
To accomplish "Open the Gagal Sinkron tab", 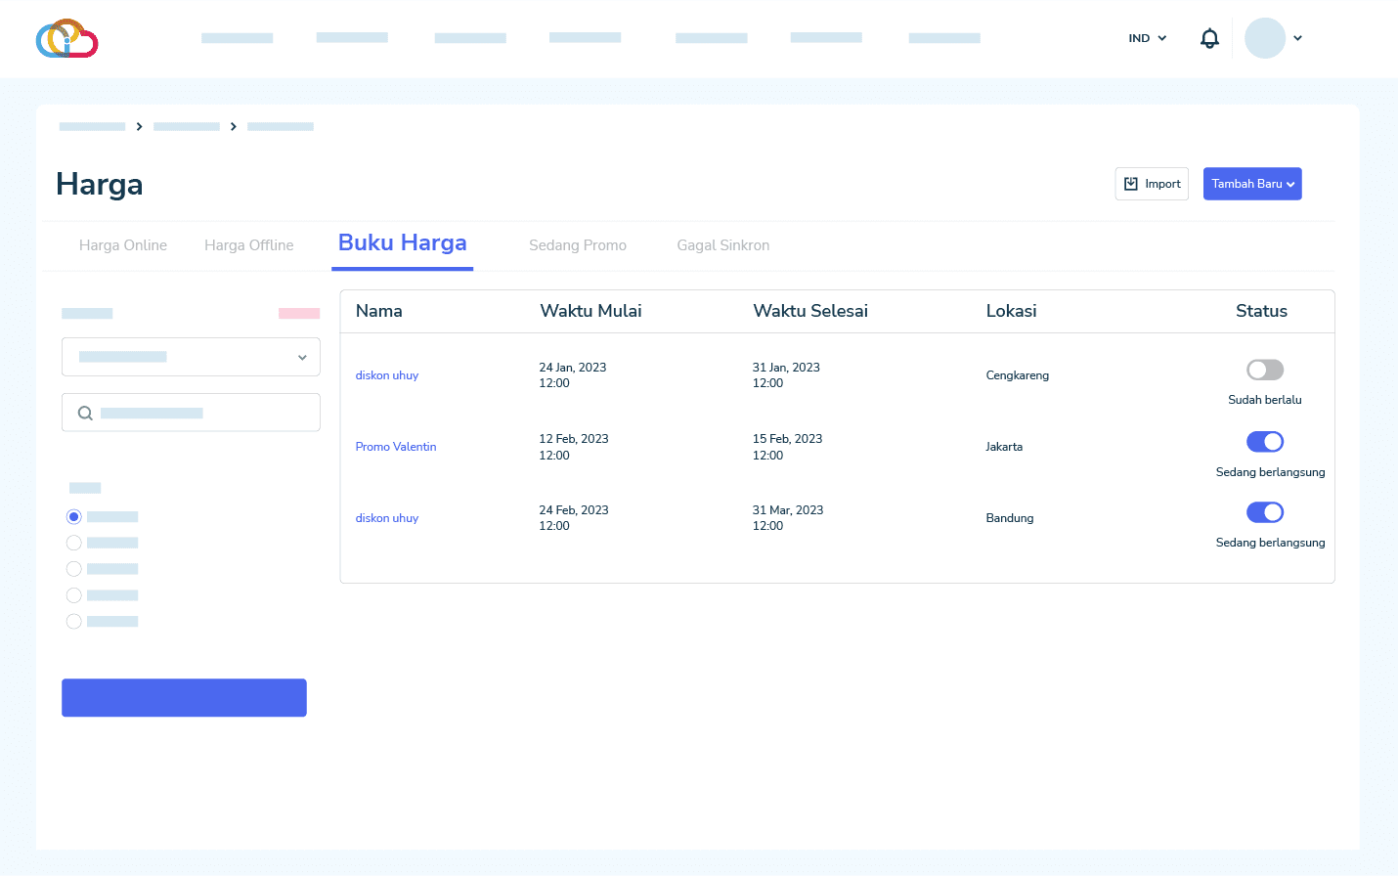I will [722, 245].
